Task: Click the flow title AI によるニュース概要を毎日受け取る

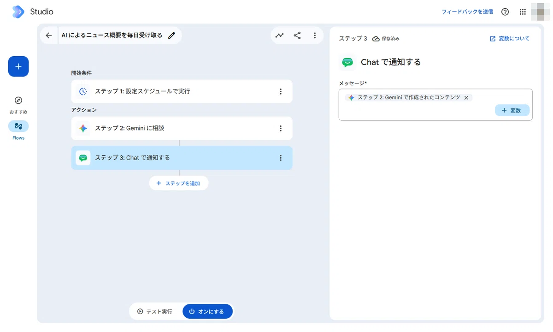Action: [112, 36]
